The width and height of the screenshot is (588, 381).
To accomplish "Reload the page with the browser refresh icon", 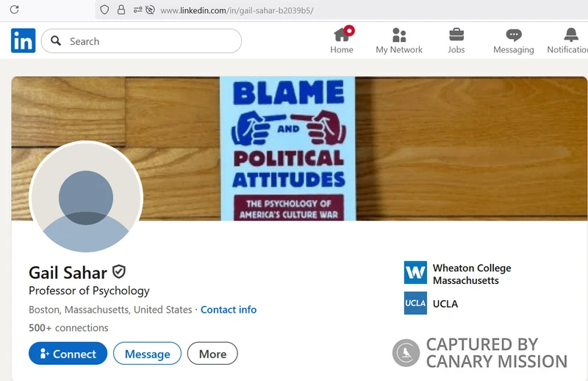I will [x=14, y=10].
